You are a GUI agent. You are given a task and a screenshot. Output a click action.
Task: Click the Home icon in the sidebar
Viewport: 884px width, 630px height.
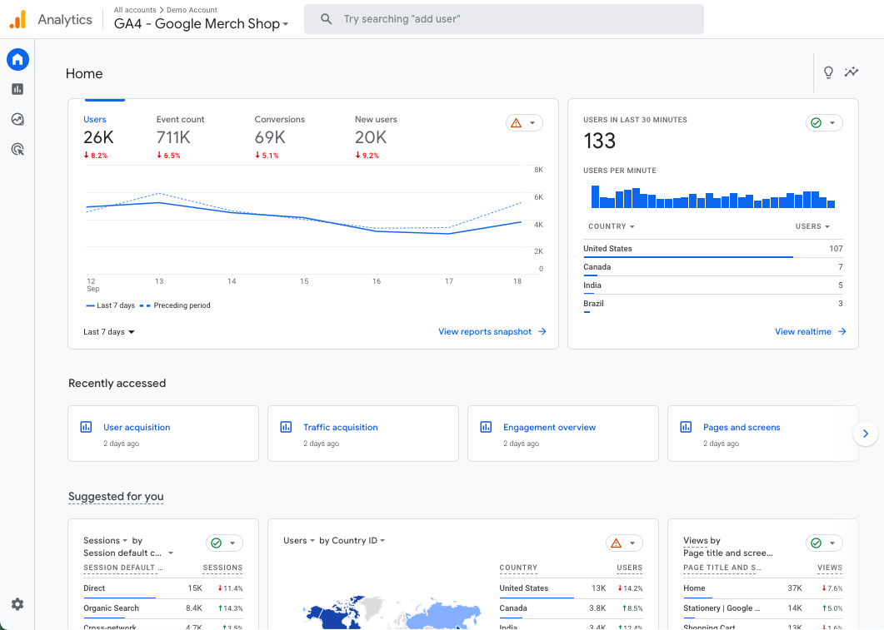[17, 59]
